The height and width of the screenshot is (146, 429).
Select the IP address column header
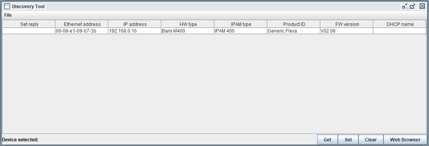click(x=135, y=24)
